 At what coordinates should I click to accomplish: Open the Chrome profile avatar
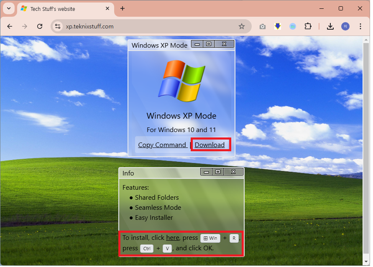point(345,26)
